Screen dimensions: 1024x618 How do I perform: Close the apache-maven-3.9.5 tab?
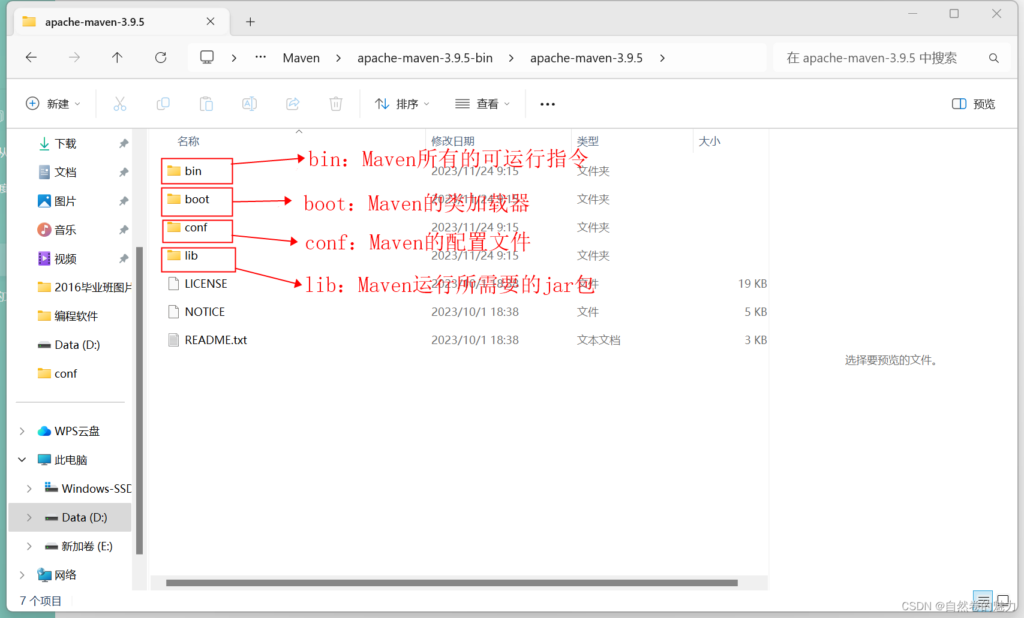[211, 22]
